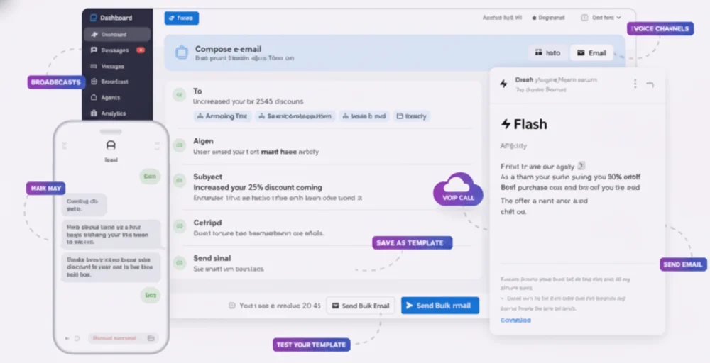Switch to the 'hato' tab in compose header
The image size is (710, 363).
pos(548,53)
